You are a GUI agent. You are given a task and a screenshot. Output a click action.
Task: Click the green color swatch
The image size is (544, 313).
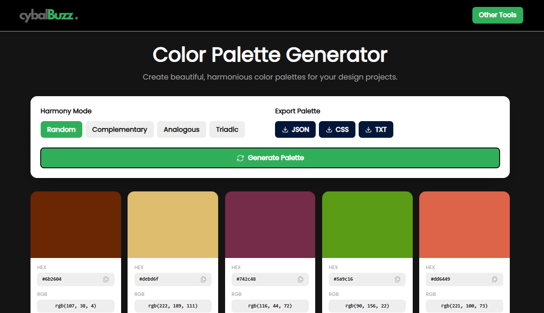pos(367,224)
